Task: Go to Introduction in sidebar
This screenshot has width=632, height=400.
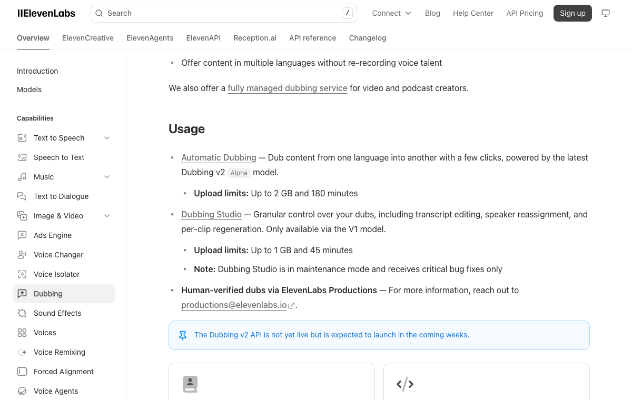Action: (37, 71)
